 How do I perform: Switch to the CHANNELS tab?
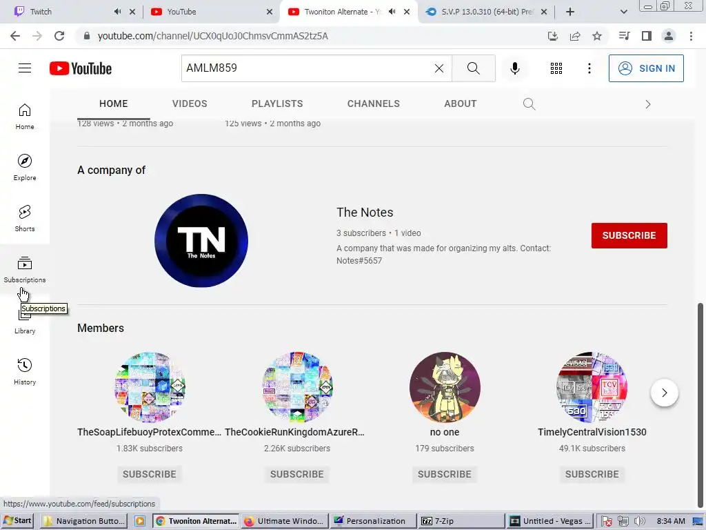click(373, 104)
